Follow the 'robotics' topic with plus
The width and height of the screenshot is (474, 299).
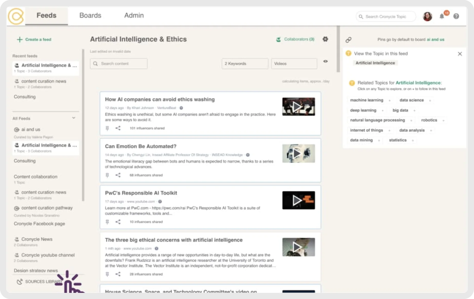pyautogui.click(x=443, y=120)
